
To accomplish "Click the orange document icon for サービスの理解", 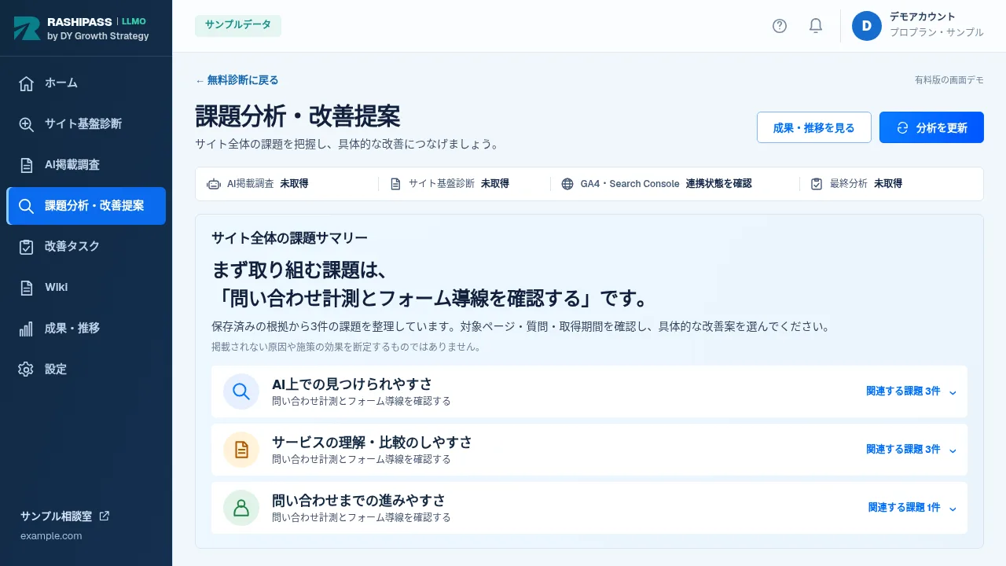I will tap(241, 450).
